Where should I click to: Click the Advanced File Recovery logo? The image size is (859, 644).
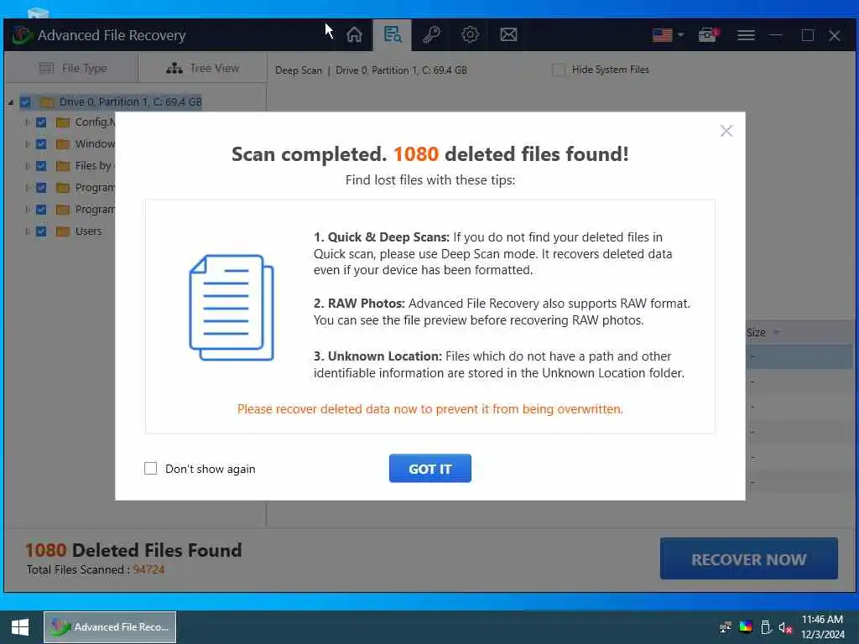pos(23,35)
